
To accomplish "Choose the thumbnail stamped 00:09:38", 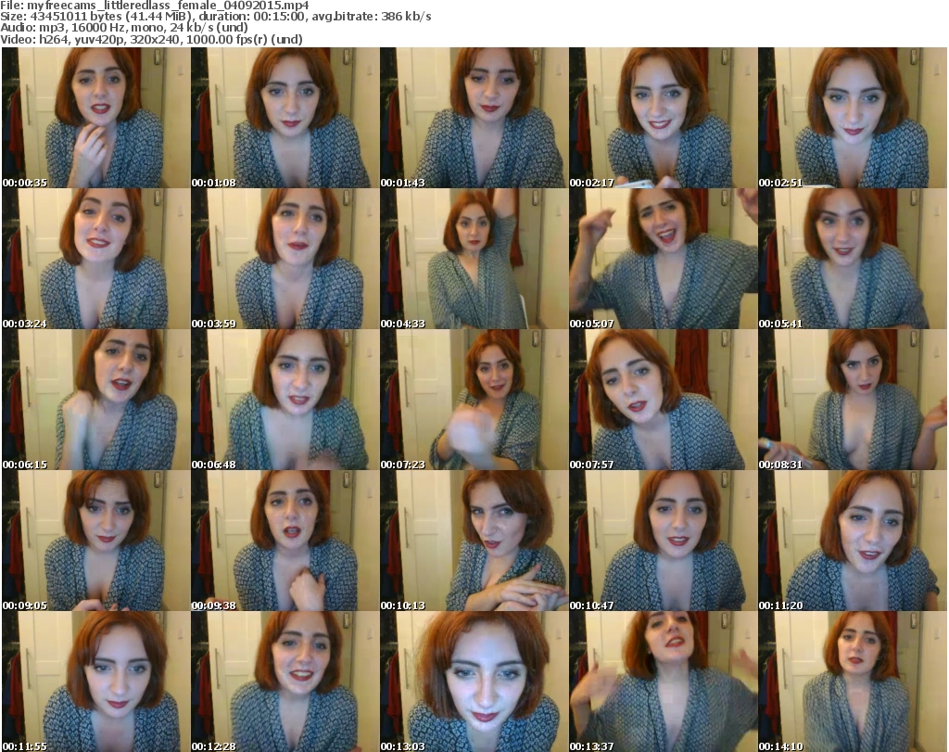I will [x=285, y=541].
